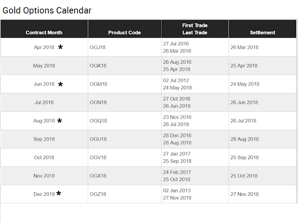Viewport: 298px width, 223px height.
Task: Click the Product Code column header
Action: click(124, 33)
